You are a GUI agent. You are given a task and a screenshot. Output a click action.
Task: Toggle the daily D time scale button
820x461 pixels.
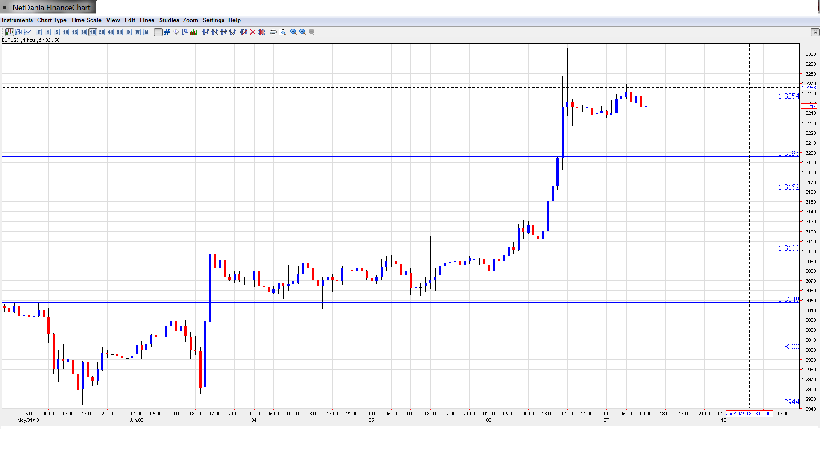(x=129, y=32)
